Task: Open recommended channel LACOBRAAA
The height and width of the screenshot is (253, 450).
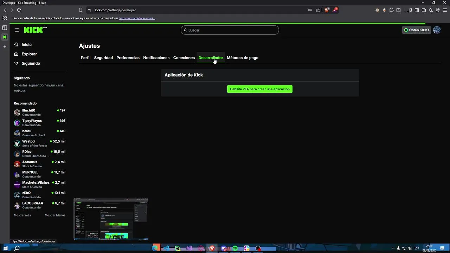Action: 39,205
